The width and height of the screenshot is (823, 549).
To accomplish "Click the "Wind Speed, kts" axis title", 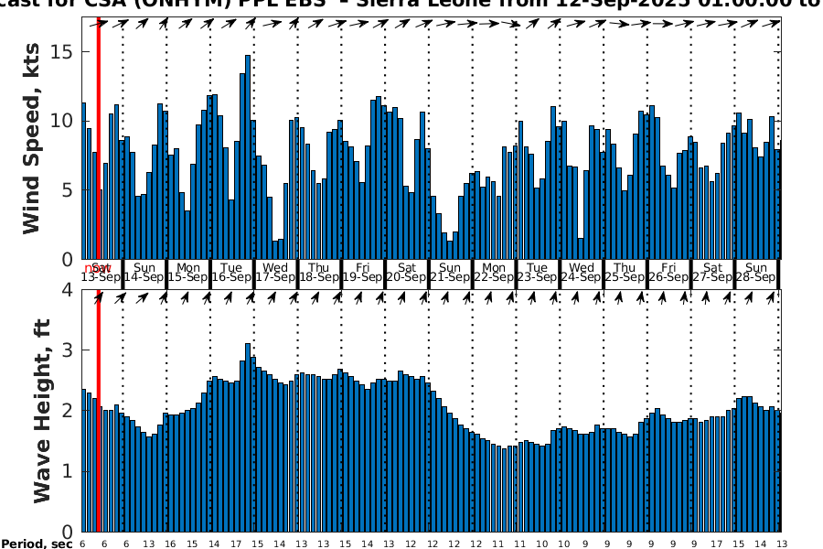I will click(31, 138).
